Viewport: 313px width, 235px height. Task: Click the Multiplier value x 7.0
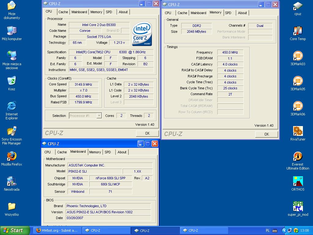pos(83,90)
